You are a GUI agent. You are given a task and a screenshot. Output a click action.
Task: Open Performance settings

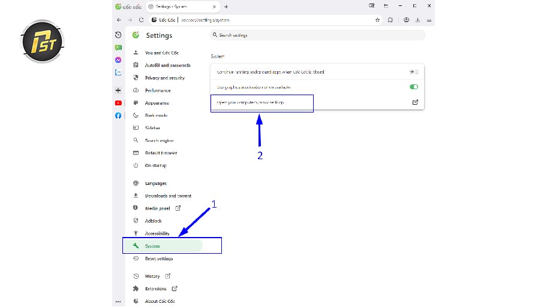tap(158, 90)
